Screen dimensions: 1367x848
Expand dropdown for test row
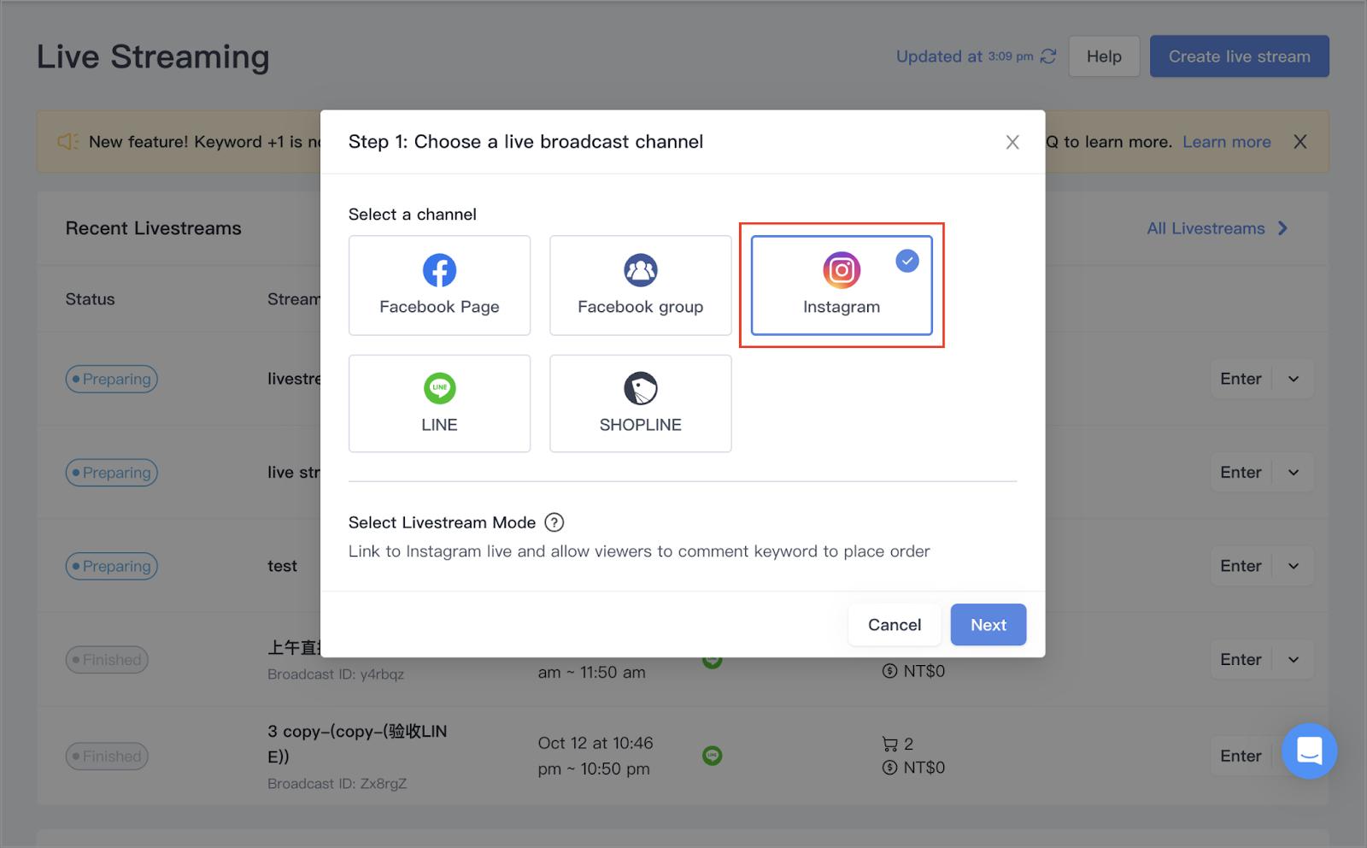point(1294,566)
